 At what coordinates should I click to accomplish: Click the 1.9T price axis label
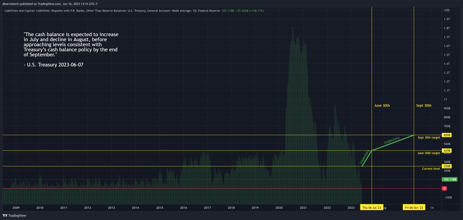coord(447,19)
